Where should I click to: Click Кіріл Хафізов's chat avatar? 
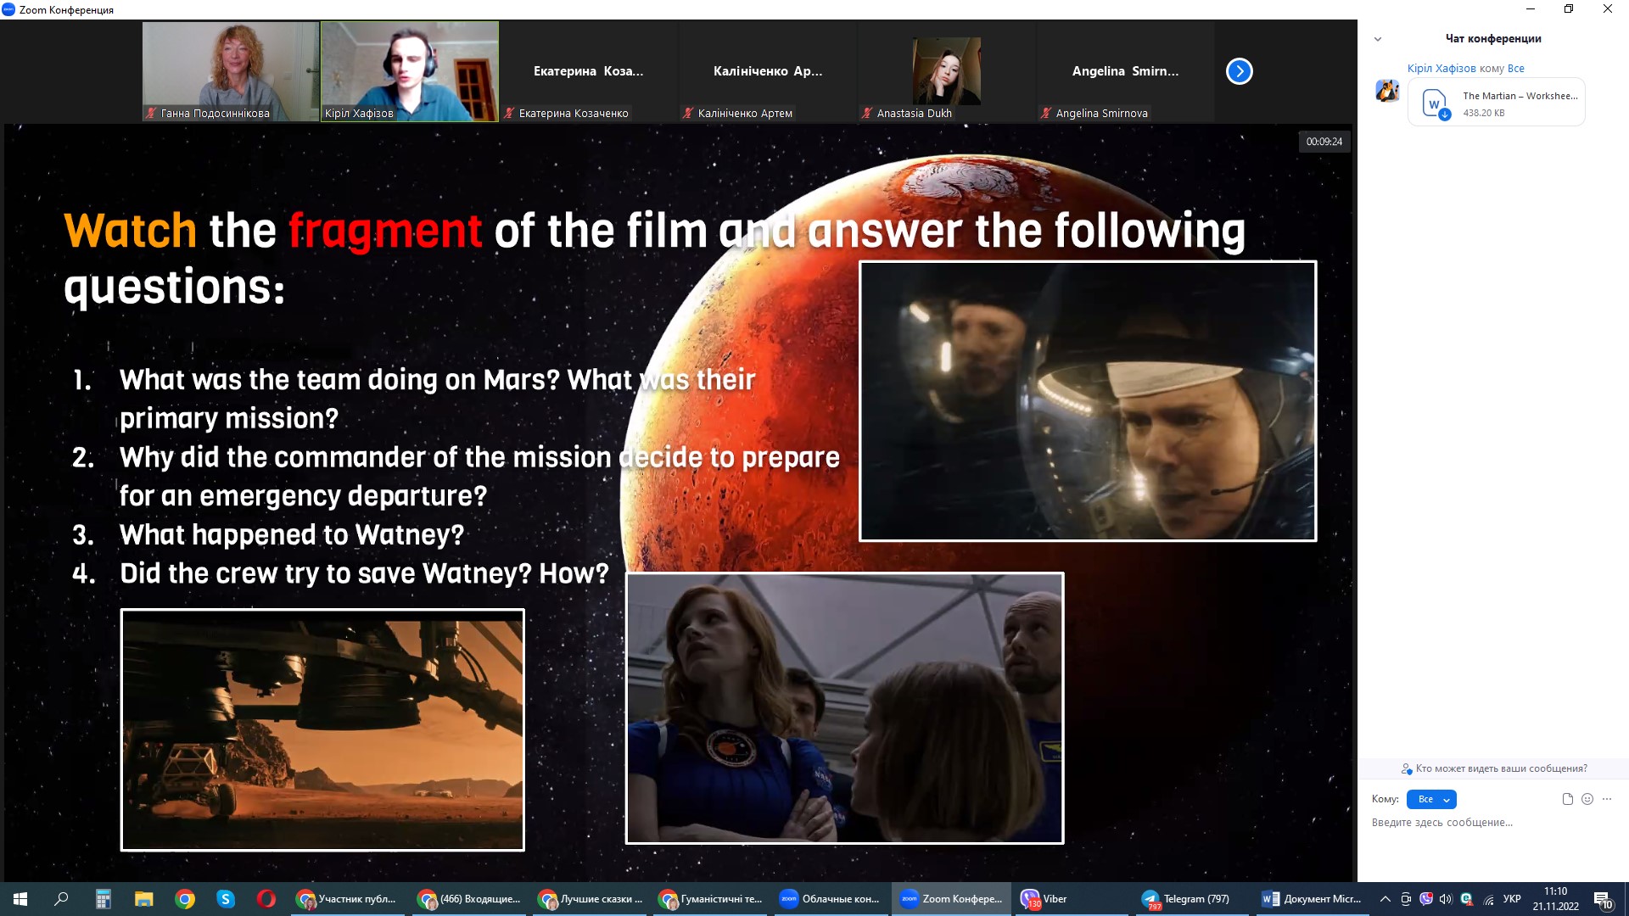(1387, 91)
